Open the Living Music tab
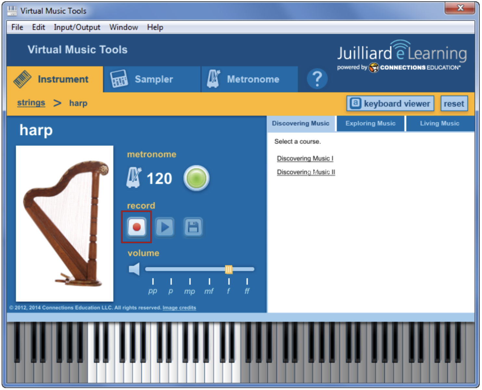The image size is (482, 390). (439, 123)
